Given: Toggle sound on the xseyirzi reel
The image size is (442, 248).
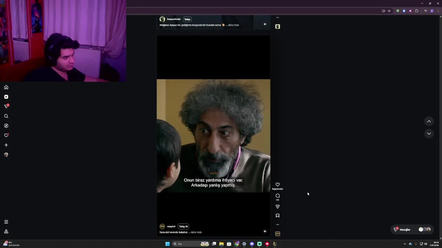Looking at the screenshot, I should coord(265,231).
